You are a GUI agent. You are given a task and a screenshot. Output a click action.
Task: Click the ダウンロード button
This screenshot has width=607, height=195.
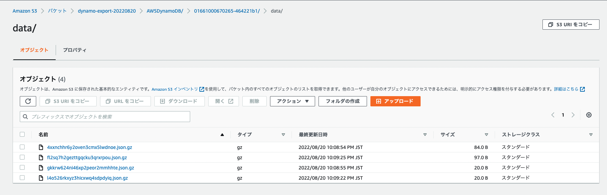point(180,101)
